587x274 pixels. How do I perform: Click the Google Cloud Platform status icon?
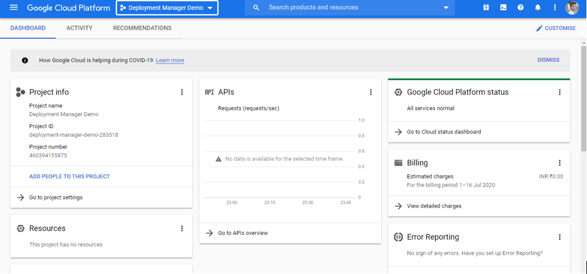[x=398, y=92]
